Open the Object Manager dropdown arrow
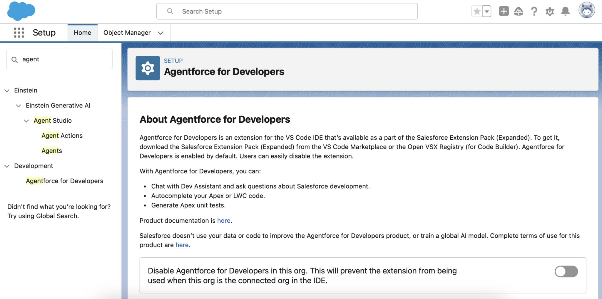Viewport: 602px width, 299px height. click(x=160, y=33)
